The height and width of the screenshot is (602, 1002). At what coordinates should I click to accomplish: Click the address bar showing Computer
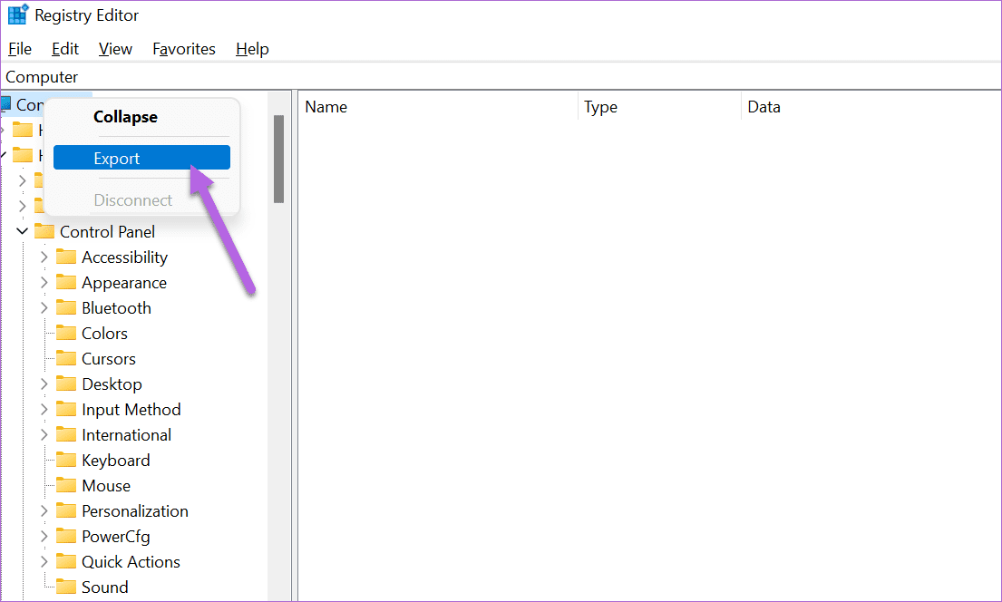coord(501,77)
